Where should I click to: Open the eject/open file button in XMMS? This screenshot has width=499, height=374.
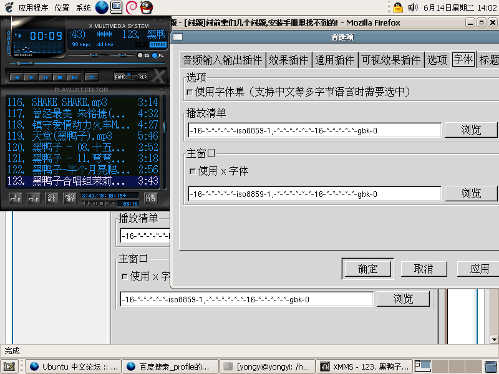[x=91, y=77]
